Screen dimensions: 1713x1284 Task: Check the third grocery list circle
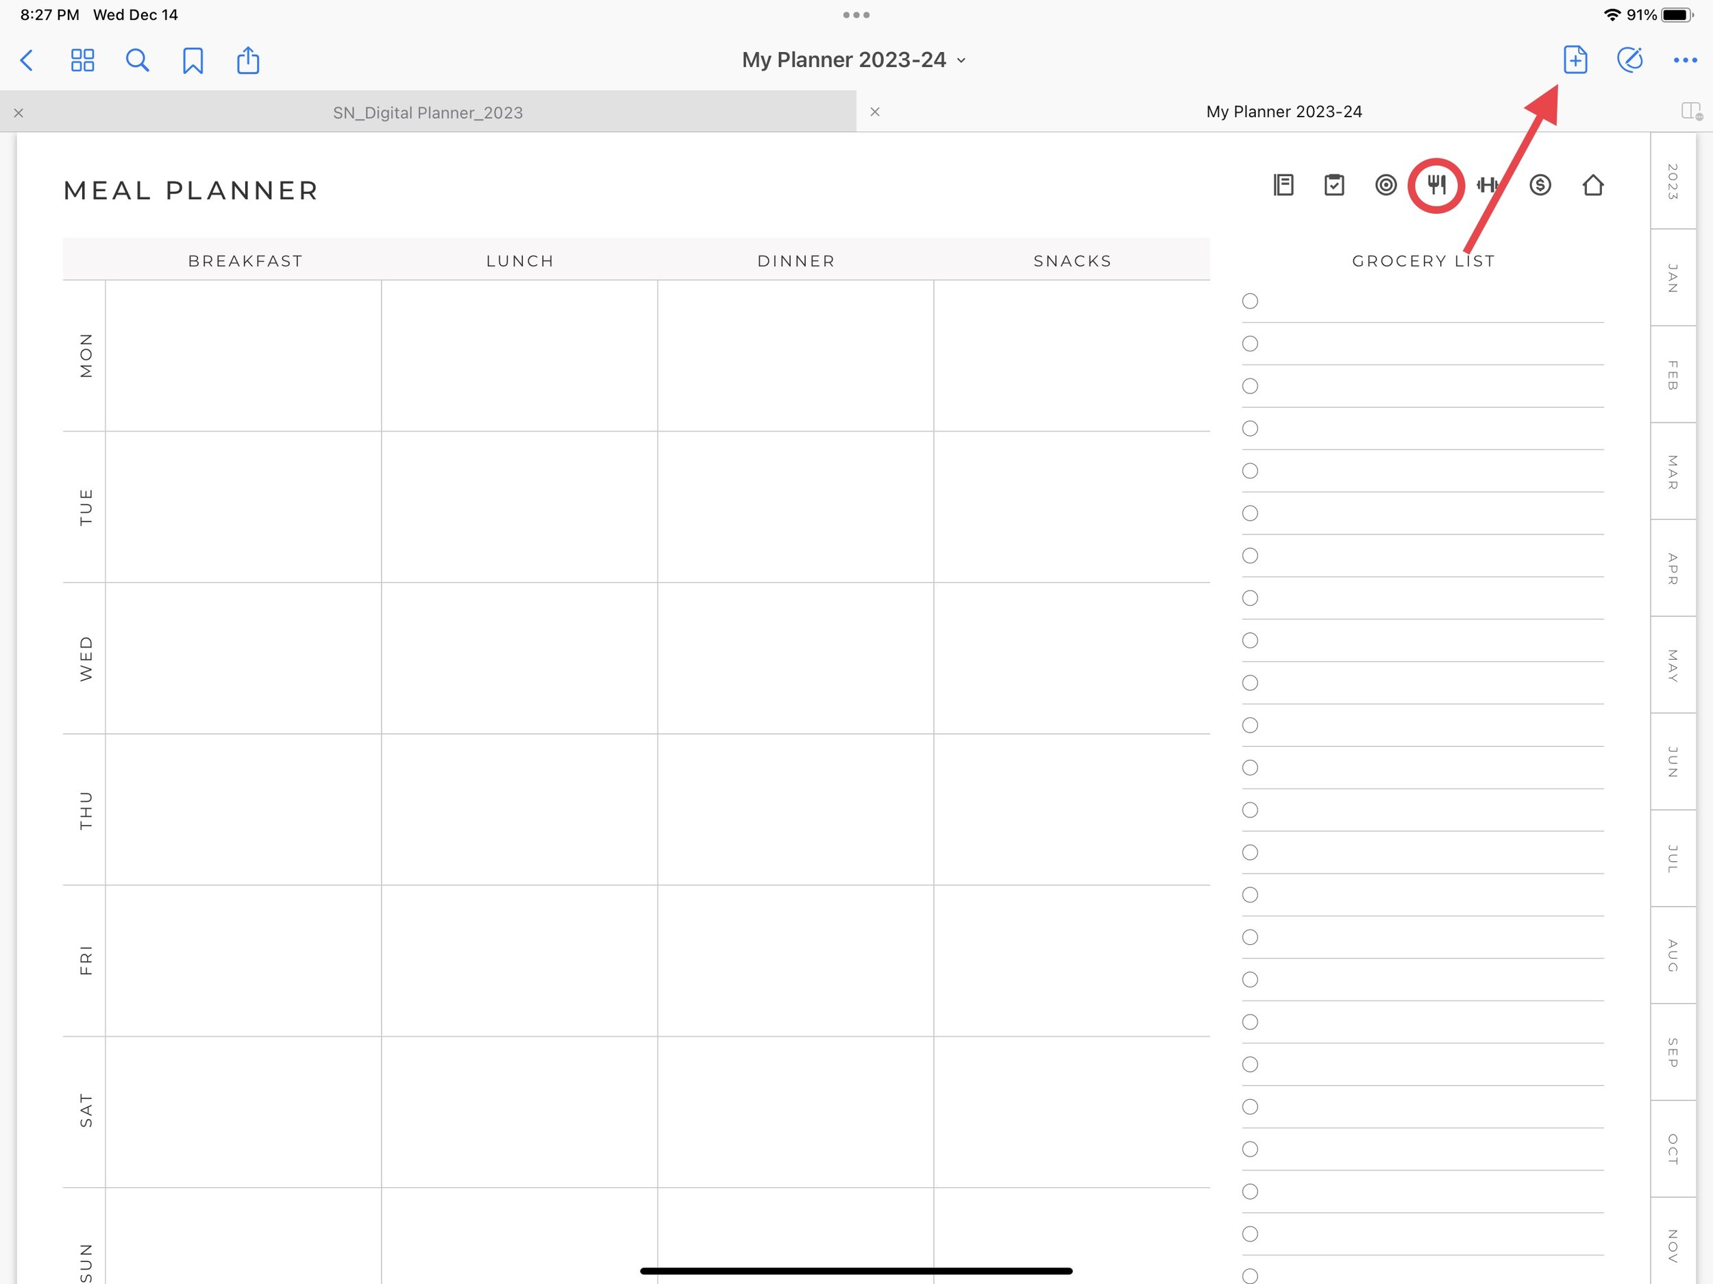1250,386
